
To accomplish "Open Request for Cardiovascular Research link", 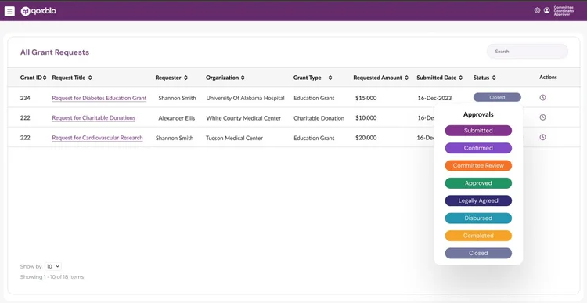I will [x=97, y=138].
